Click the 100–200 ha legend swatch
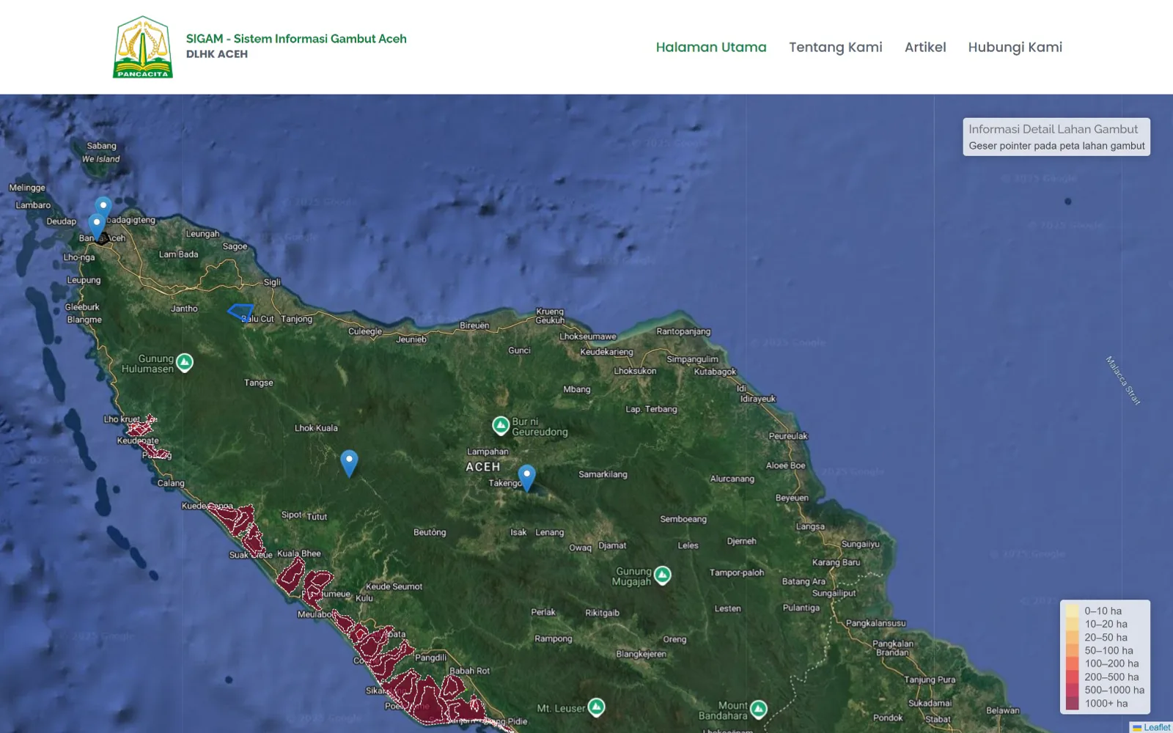 tap(1073, 663)
